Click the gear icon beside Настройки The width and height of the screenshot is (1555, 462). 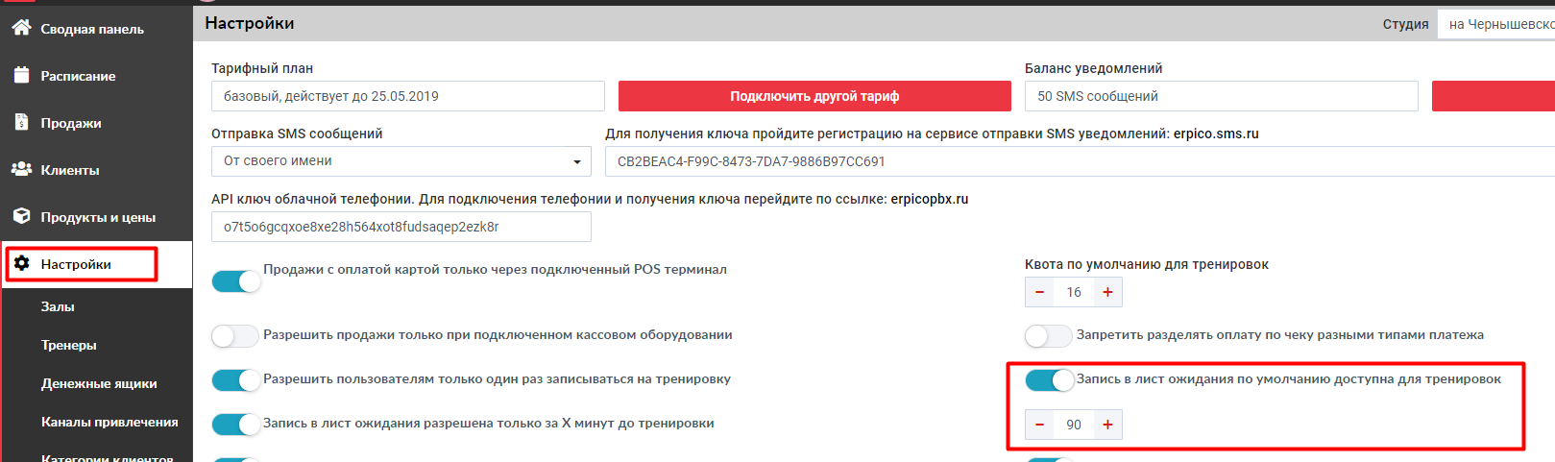coord(21,263)
